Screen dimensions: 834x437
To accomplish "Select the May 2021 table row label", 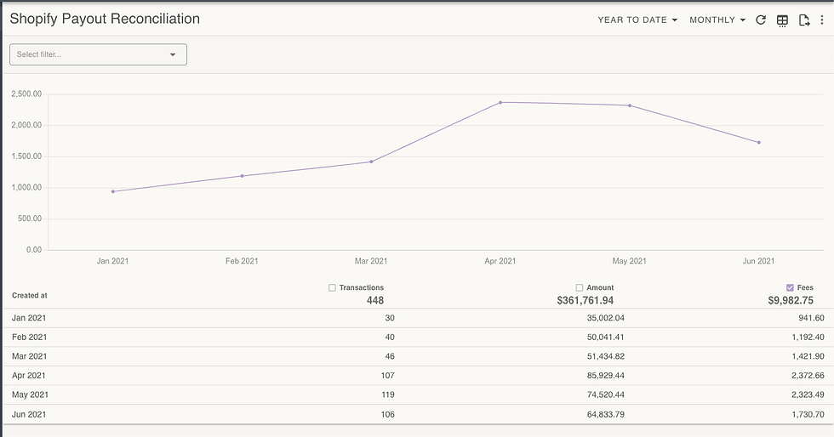I will pos(30,394).
